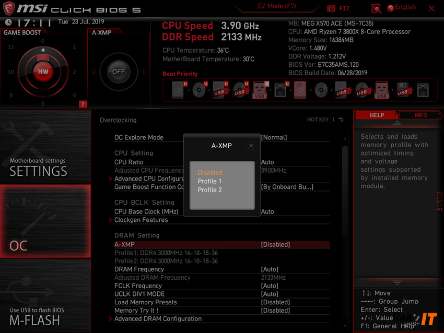Open UCLK DIV1 MODE [Auto] dropdown
Viewport: 444px width, 333px height.
tap(270, 294)
